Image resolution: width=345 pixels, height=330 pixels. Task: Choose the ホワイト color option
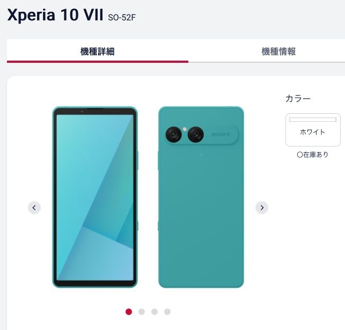313,130
